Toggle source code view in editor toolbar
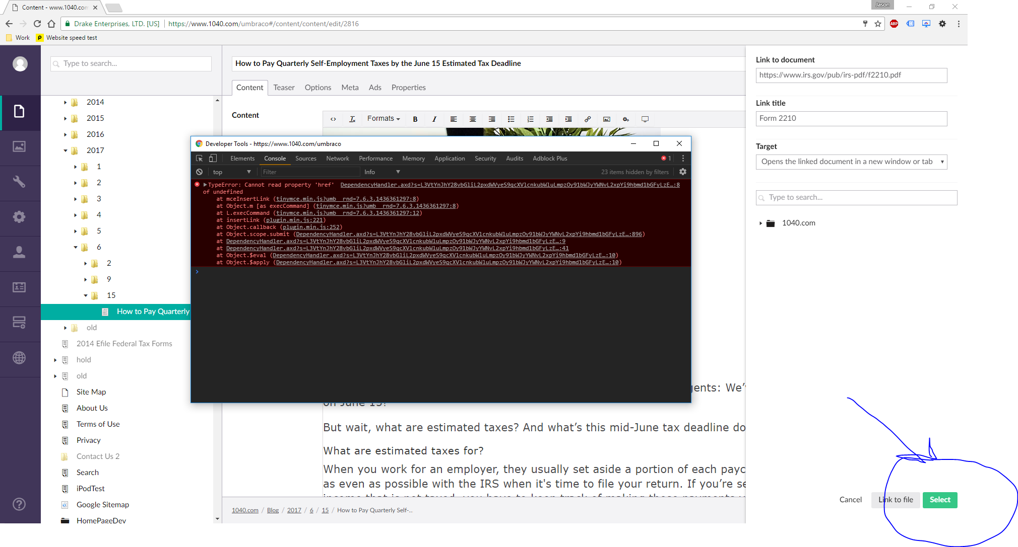The width and height of the screenshot is (1018, 547). click(333, 119)
